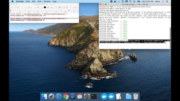This screenshot has width=180, height=101.
Task: Open QuickTime Player in the Dock
Action: (73, 97)
